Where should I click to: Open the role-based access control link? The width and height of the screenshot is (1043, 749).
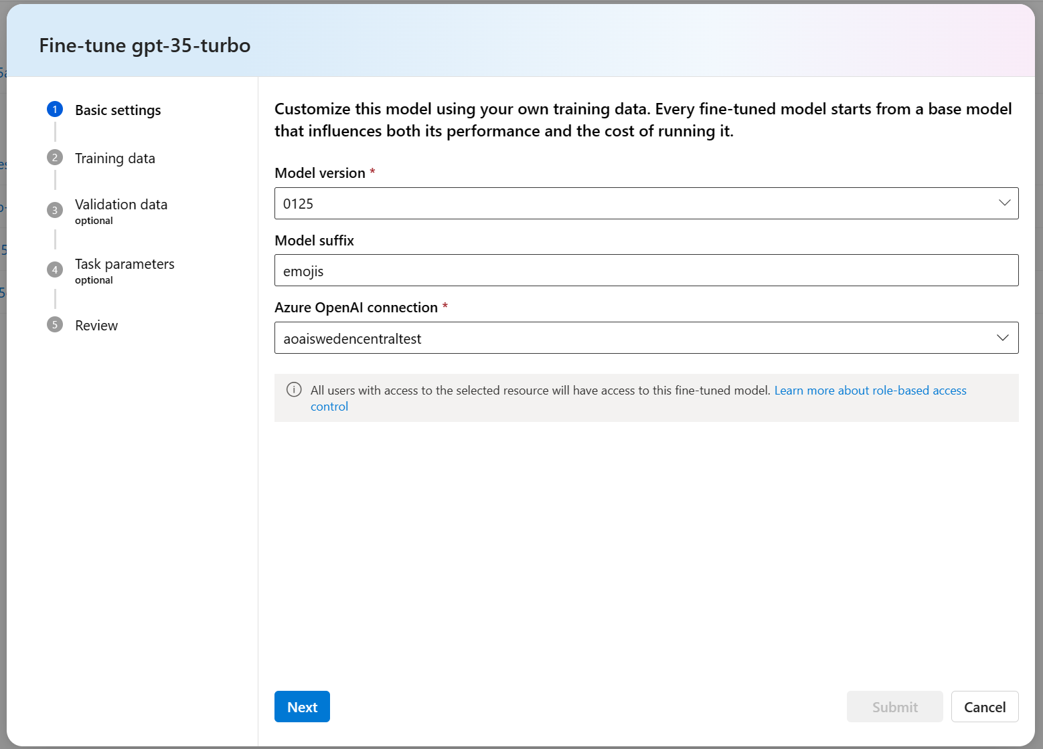pyautogui.click(x=870, y=390)
